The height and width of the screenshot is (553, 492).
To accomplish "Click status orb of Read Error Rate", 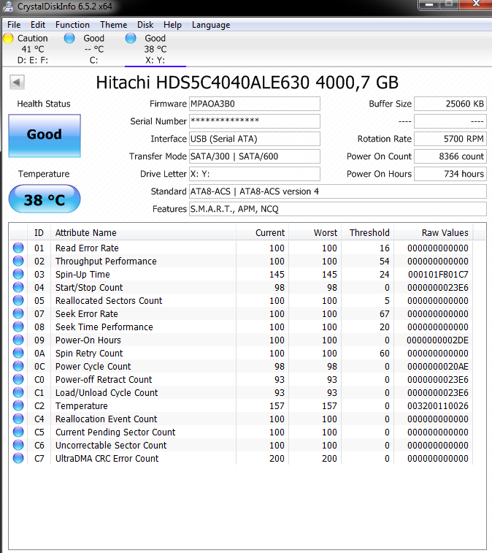I will 18,248.
